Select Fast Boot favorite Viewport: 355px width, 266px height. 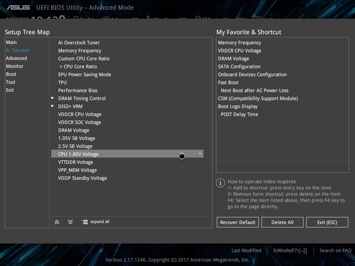(x=228, y=82)
